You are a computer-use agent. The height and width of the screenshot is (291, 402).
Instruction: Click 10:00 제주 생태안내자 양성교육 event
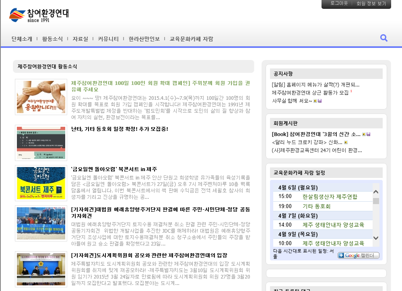coord(333,243)
